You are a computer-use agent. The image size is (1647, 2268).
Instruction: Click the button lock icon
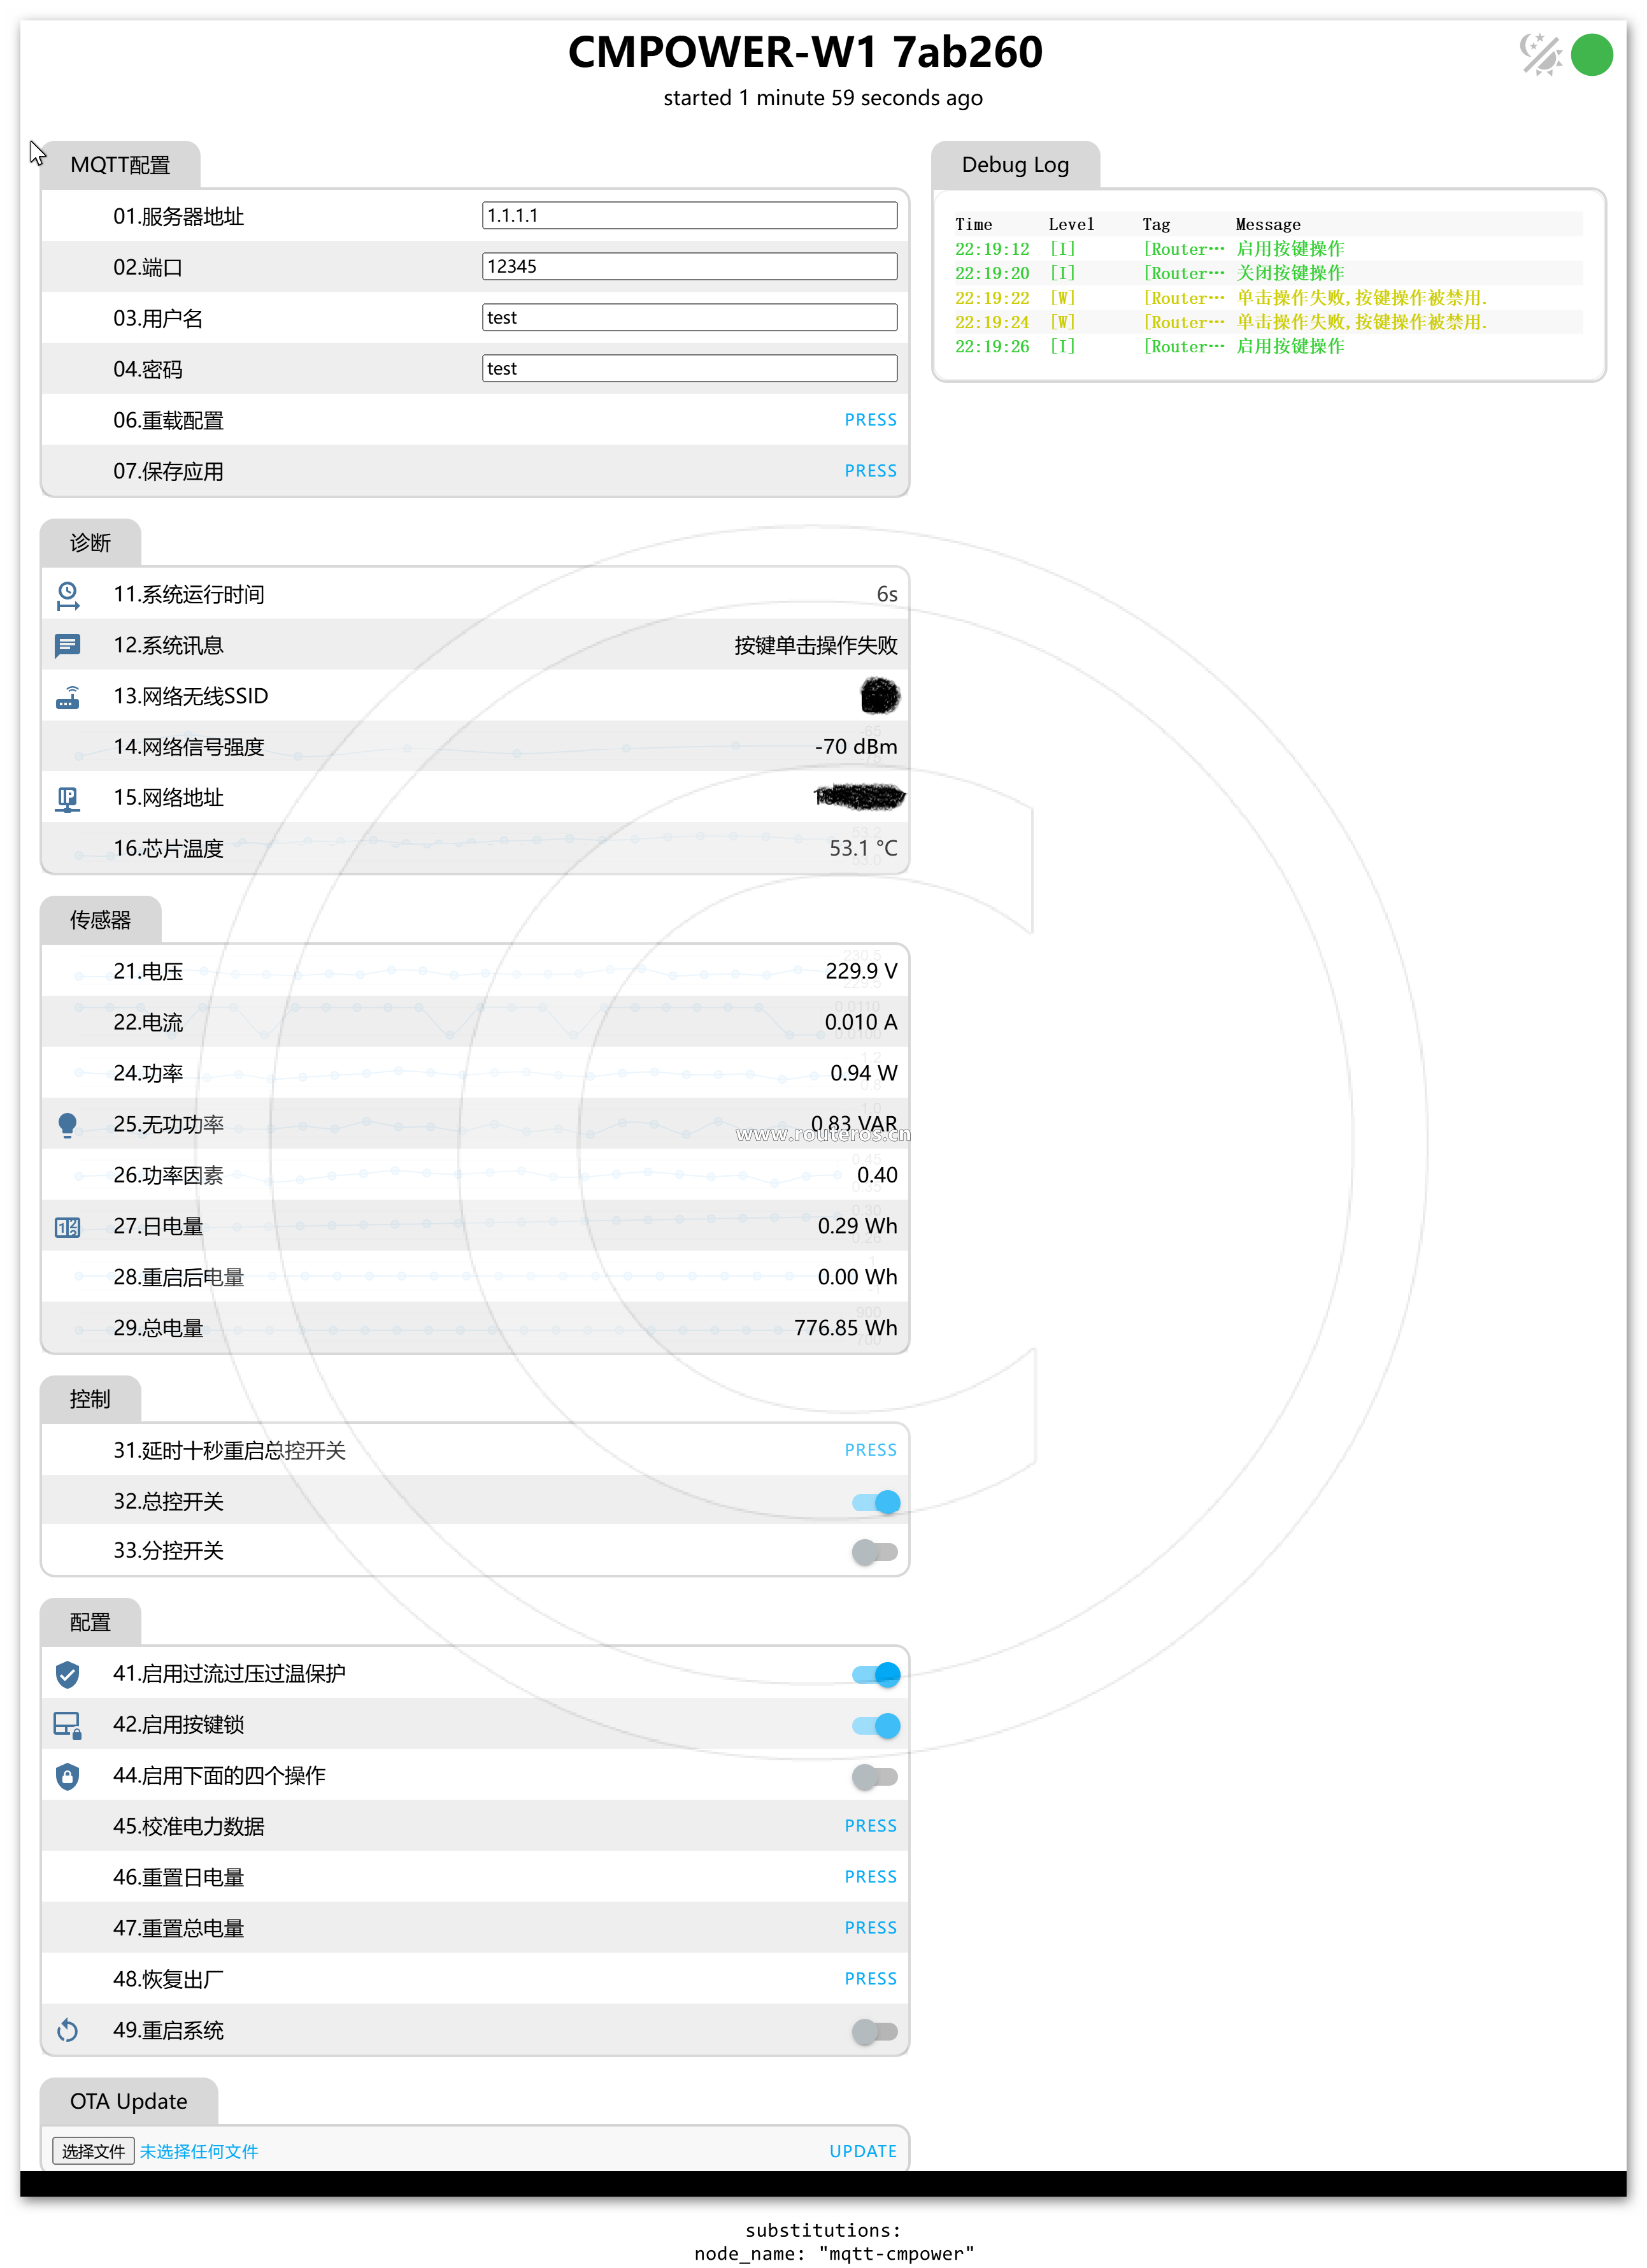[67, 1725]
